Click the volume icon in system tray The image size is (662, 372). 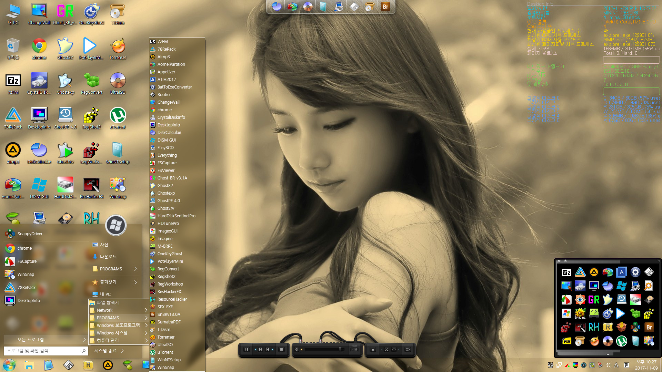pyautogui.click(x=608, y=365)
